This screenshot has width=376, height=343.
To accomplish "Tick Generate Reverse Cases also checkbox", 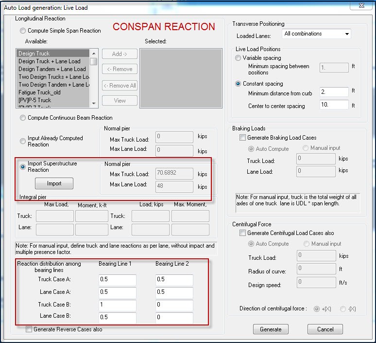I will coord(29,329).
